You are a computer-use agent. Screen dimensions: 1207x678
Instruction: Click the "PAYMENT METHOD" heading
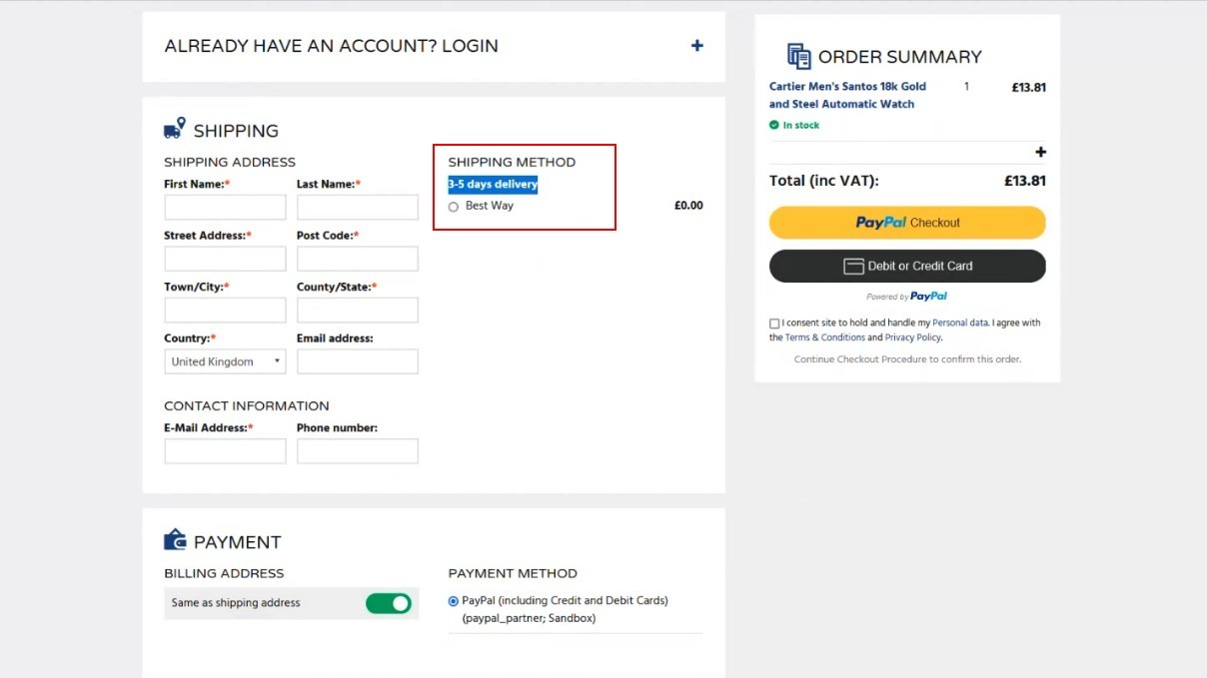[x=513, y=573]
